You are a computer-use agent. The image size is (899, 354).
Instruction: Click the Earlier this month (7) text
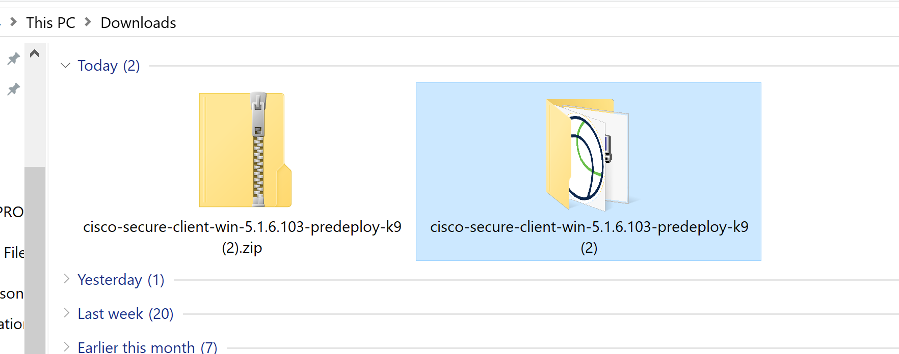pos(147,347)
